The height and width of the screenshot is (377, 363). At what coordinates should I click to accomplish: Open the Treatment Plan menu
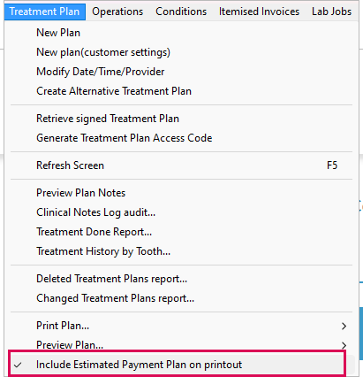point(45,12)
